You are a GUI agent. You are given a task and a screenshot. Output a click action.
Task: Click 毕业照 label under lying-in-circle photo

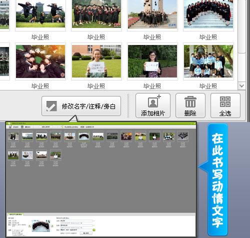40,86
